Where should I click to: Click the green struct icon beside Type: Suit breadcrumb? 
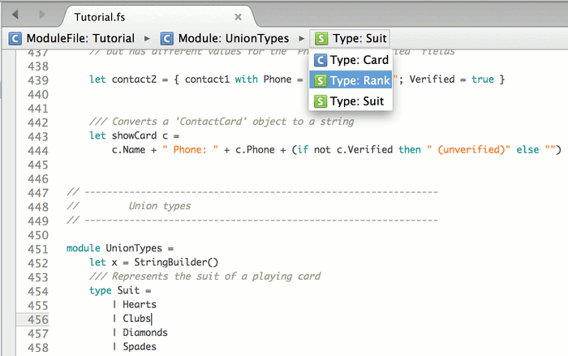pyautogui.click(x=321, y=38)
